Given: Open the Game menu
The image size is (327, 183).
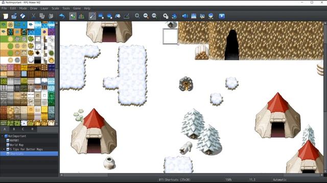Looking at the screenshot, I should click(77, 8).
